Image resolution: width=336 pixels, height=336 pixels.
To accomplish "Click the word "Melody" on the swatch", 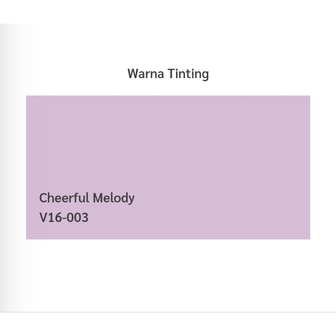I will tap(114, 198).
